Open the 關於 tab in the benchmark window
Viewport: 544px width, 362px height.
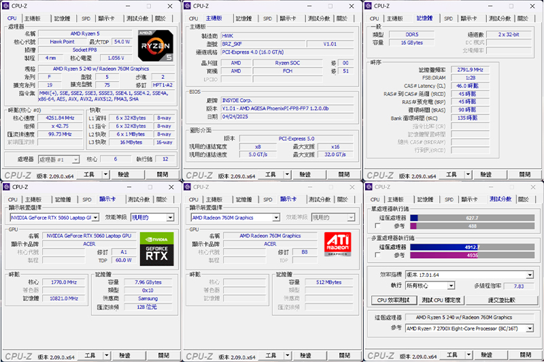(x=523, y=199)
